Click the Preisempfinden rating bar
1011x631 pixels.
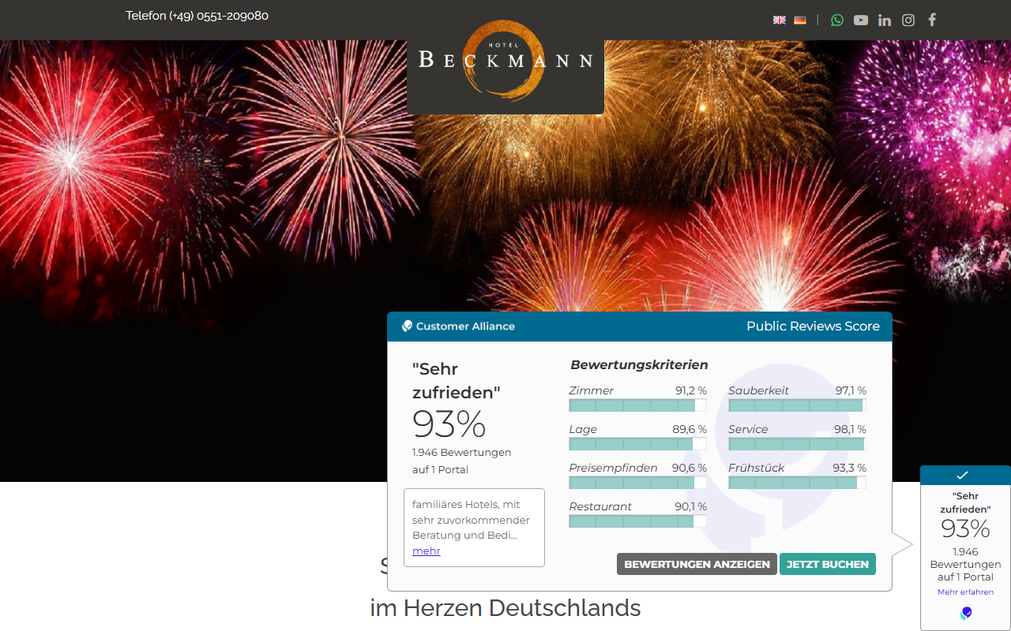[x=637, y=483]
